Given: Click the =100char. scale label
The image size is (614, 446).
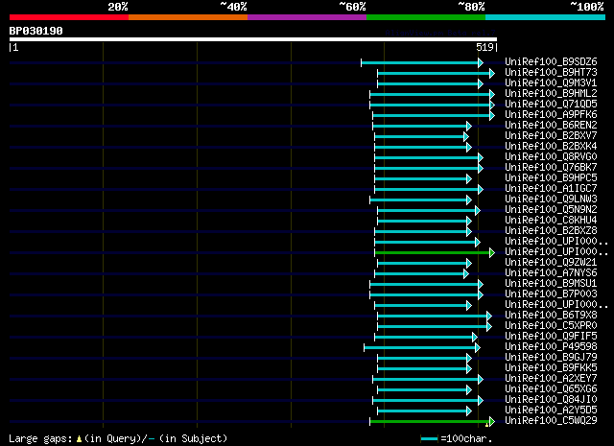Looking at the screenshot, I should point(466,438).
